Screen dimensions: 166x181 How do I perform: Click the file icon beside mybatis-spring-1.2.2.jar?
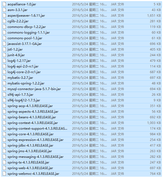(4, 83)
